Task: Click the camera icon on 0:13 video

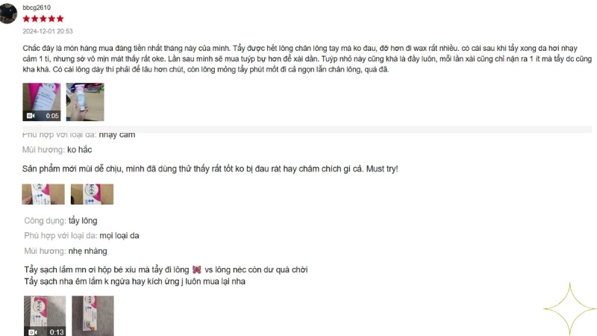Action: click(x=33, y=332)
